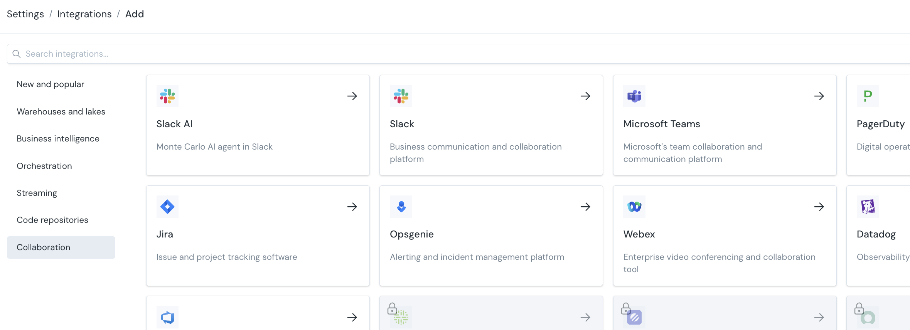910x330 pixels.
Task: Click the Microsoft Teams card title
Action: point(662,124)
